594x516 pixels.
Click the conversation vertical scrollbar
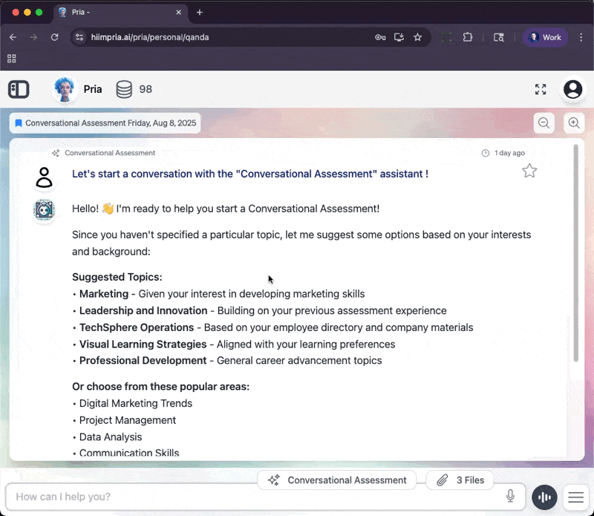pos(576,253)
